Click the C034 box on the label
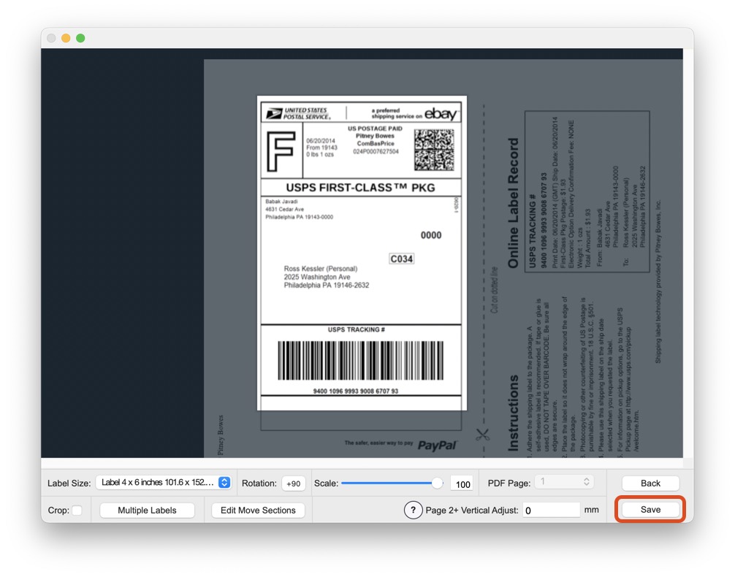The width and height of the screenshot is (735, 577). (401, 259)
